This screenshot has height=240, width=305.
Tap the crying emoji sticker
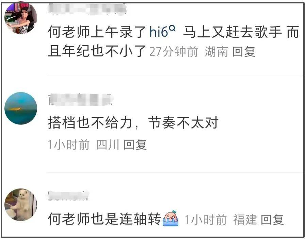pyautogui.click(x=171, y=219)
